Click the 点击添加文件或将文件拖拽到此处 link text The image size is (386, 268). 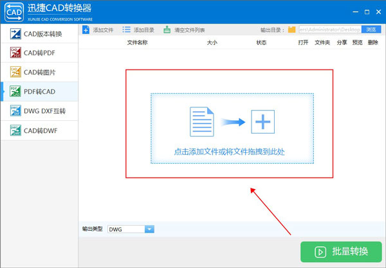[229, 152]
